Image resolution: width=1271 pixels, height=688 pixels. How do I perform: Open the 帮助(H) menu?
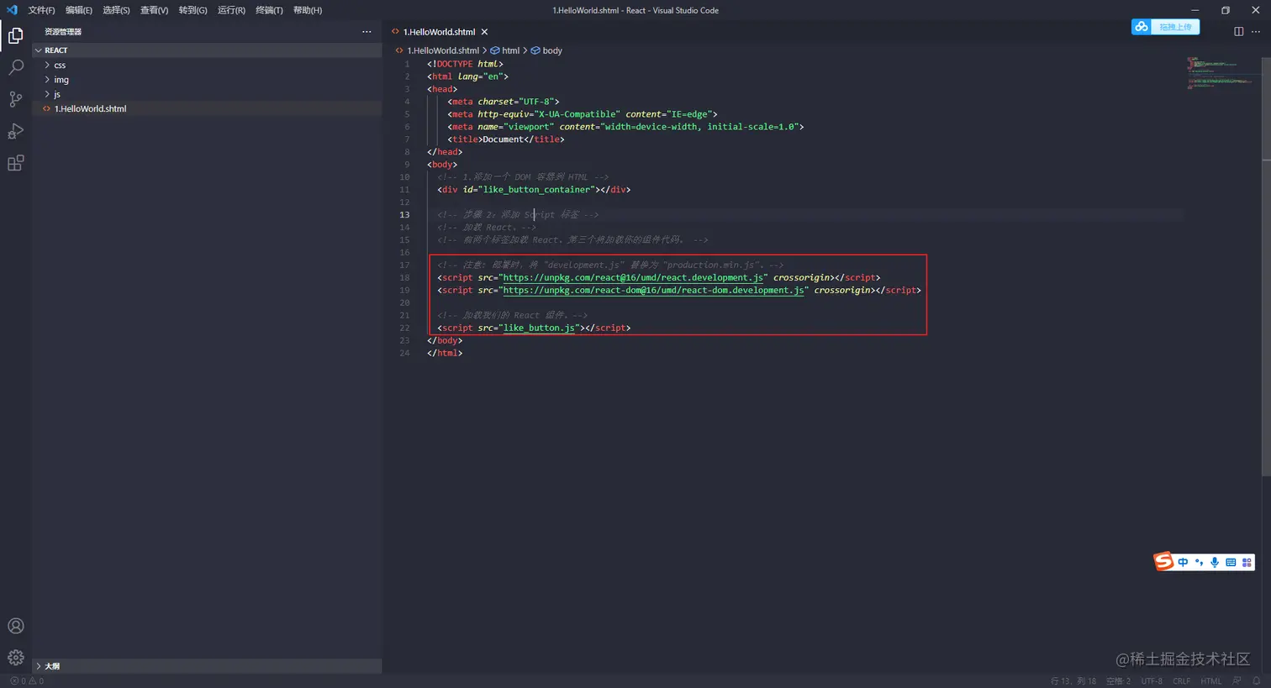point(308,10)
